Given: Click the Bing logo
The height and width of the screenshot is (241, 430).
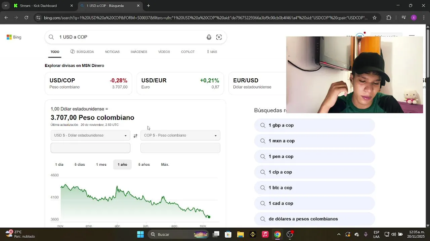Looking at the screenshot, I should (14, 37).
